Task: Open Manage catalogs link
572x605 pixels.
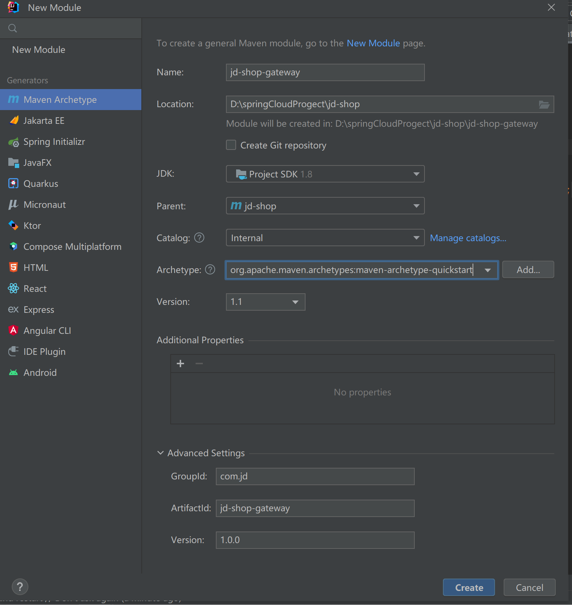Action: tap(468, 238)
